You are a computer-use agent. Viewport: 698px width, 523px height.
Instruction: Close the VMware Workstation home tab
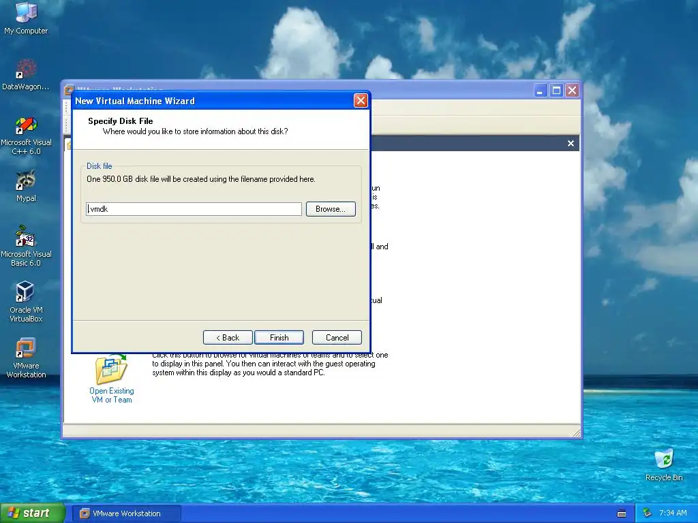(x=571, y=143)
